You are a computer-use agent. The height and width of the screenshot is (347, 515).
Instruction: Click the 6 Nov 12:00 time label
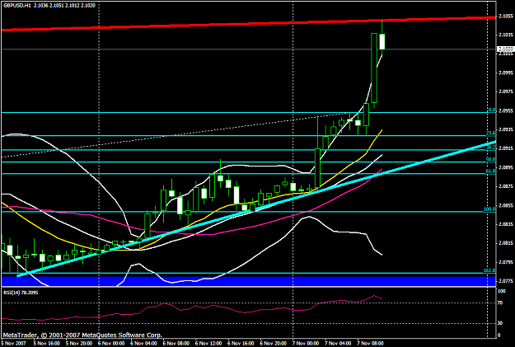coord(208,344)
